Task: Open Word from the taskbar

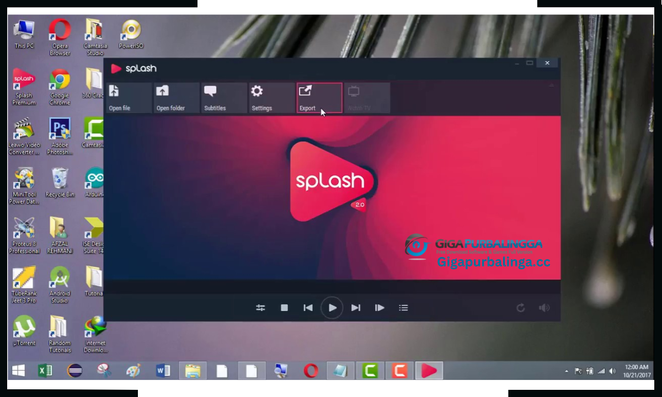Action: (x=163, y=371)
